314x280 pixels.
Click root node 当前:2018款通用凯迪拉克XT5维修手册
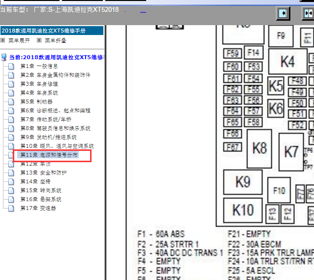point(57,57)
